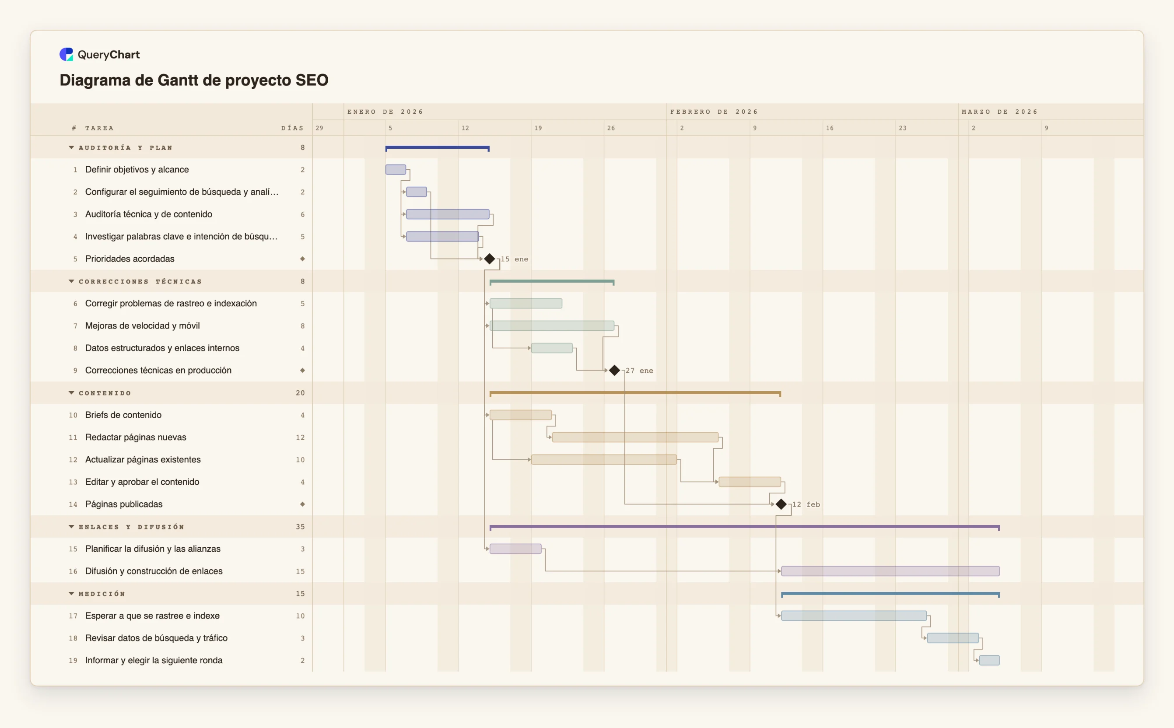Open task row Definir objetivos y alcance
Image resolution: width=1174 pixels, height=728 pixels.
click(x=172, y=169)
